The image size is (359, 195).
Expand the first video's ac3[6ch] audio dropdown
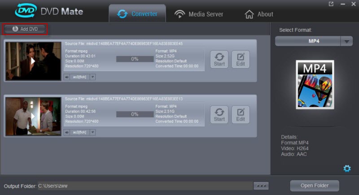tap(93, 77)
